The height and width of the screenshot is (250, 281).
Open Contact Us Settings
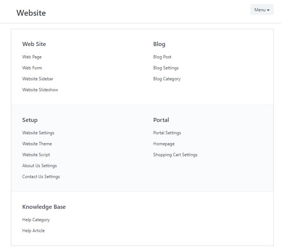[41, 177]
